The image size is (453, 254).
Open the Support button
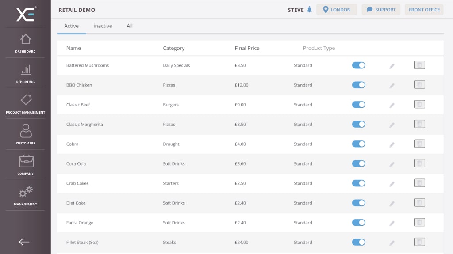(x=381, y=10)
